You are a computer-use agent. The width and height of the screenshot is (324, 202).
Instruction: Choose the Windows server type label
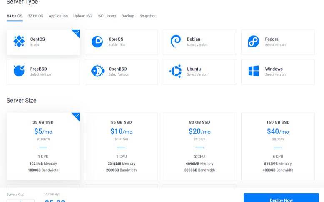click(x=274, y=69)
